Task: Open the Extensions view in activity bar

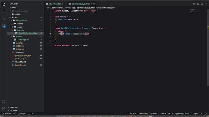Action: click(x=4, y=19)
